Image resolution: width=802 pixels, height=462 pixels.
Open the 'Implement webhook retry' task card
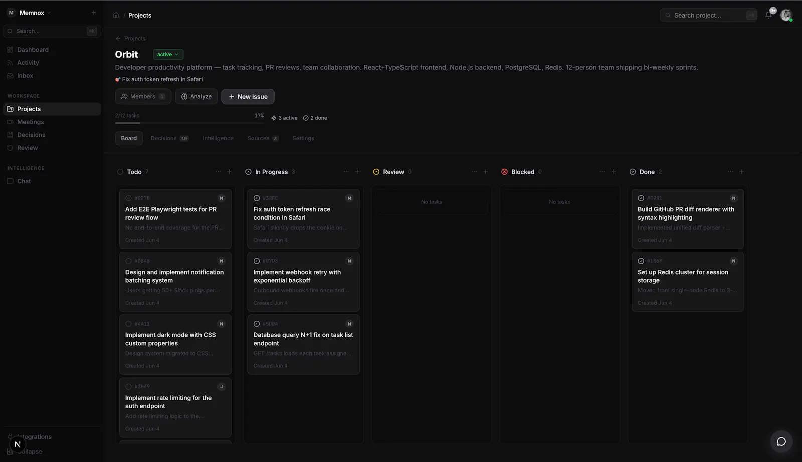[303, 282]
